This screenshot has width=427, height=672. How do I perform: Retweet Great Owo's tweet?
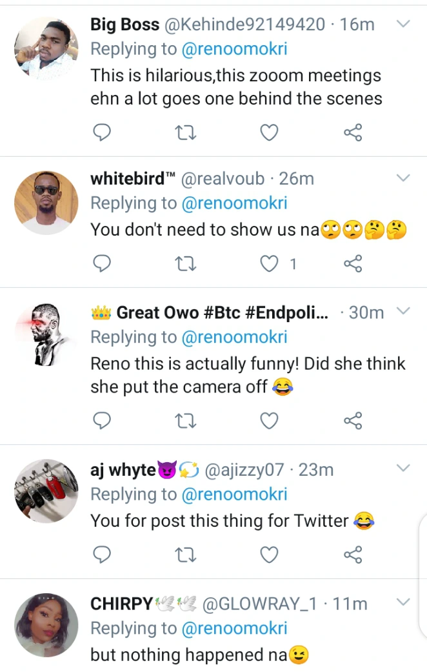pyautogui.click(x=186, y=422)
